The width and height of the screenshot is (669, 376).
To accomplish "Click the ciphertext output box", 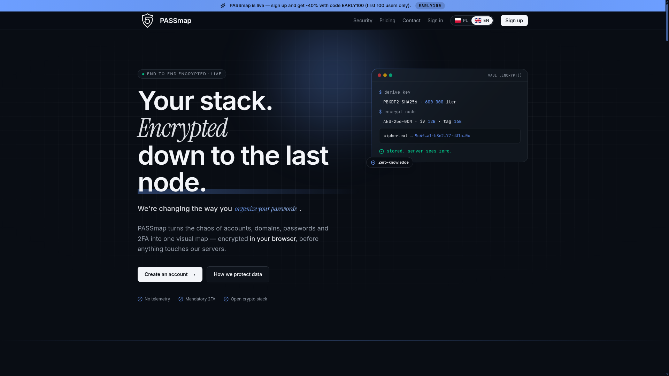I will [x=450, y=136].
